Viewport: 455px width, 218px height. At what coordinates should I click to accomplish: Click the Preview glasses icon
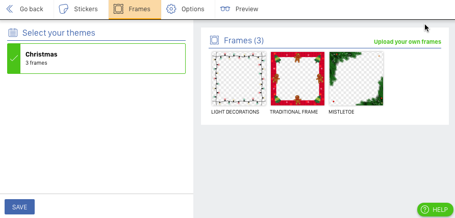pos(225,9)
